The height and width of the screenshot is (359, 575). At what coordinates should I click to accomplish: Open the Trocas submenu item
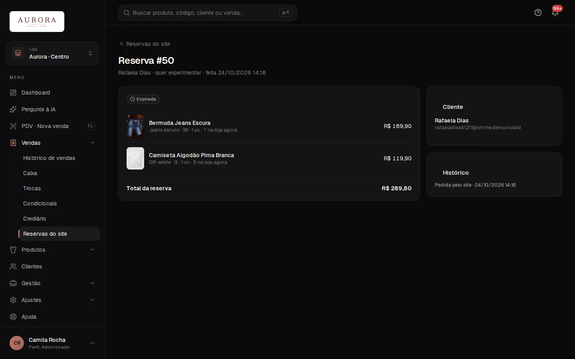(59, 188)
